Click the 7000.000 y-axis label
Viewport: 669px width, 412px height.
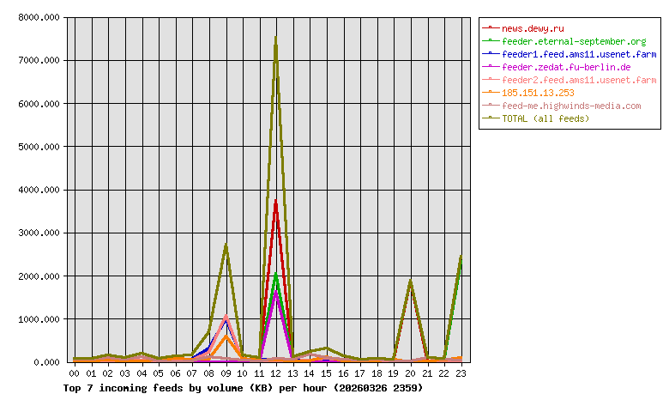click(x=39, y=61)
